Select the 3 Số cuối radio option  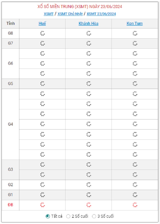[94, 216]
